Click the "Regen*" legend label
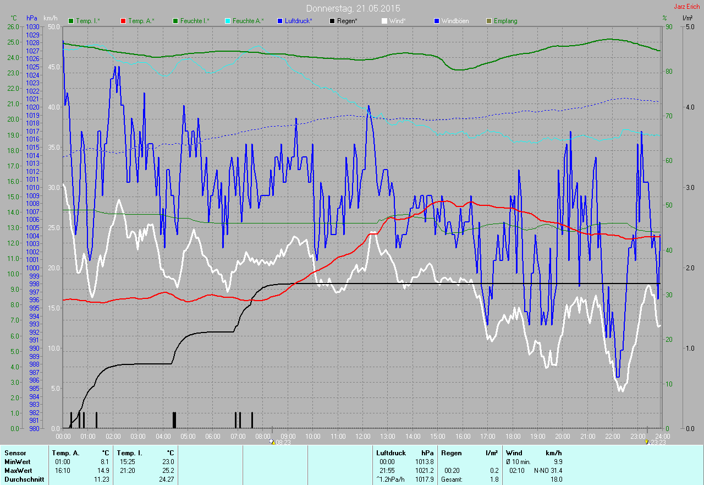 [347, 21]
